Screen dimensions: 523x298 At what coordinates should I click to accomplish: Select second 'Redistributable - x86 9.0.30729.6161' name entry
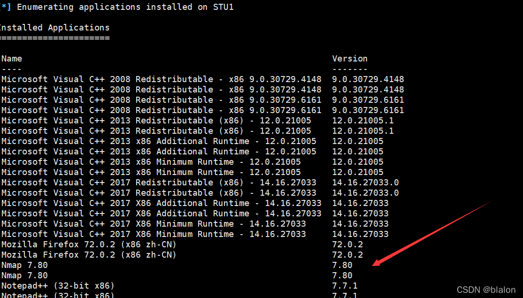(x=162, y=110)
